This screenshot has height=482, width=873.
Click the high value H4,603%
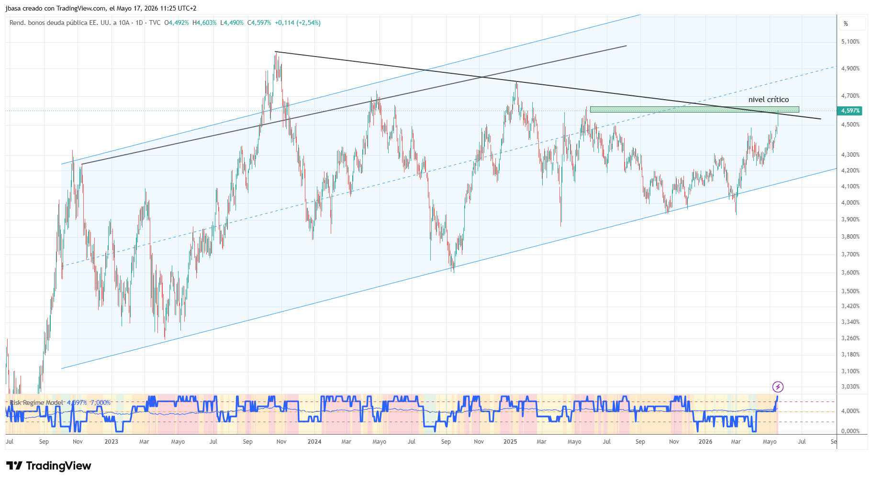[x=204, y=23]
